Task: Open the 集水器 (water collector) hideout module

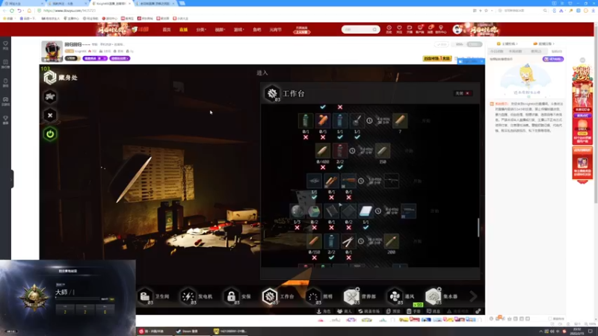Action: click(442, 296)
